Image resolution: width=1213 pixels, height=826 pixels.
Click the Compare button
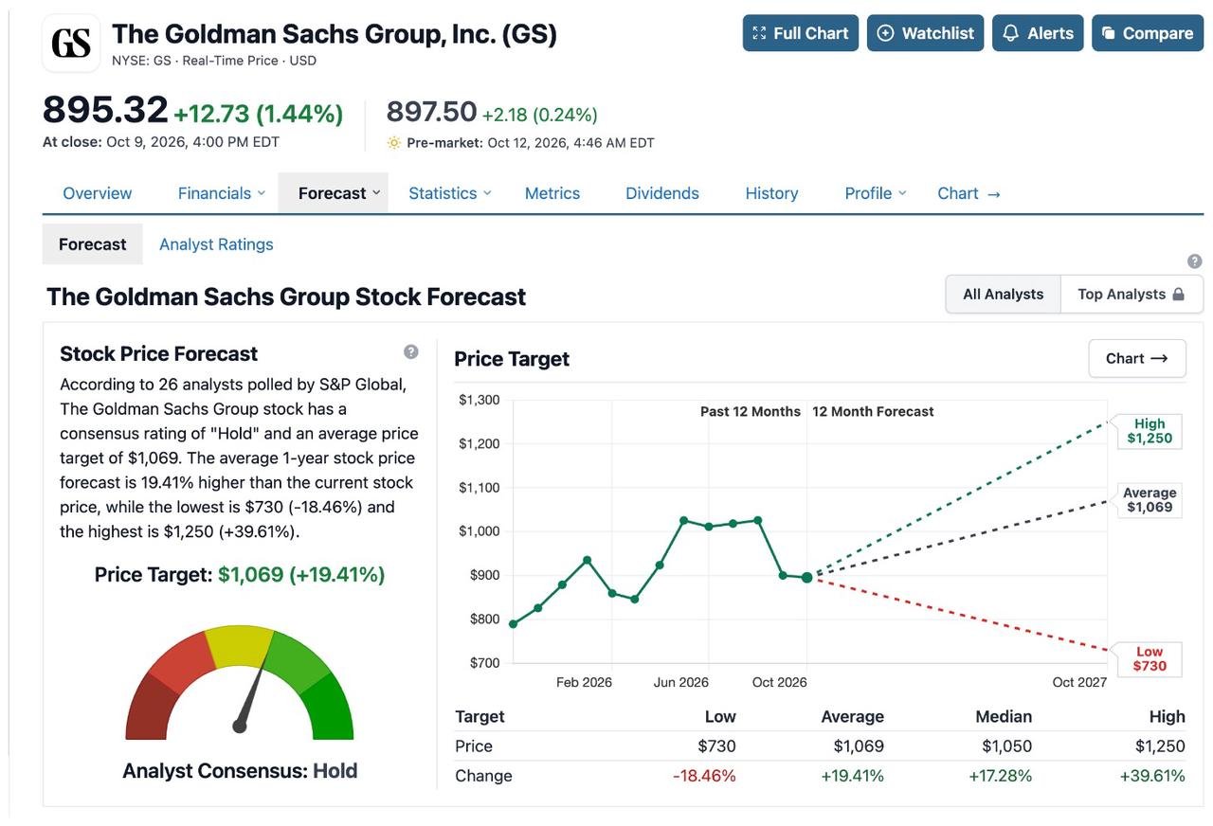click(x=1148, y=33)
